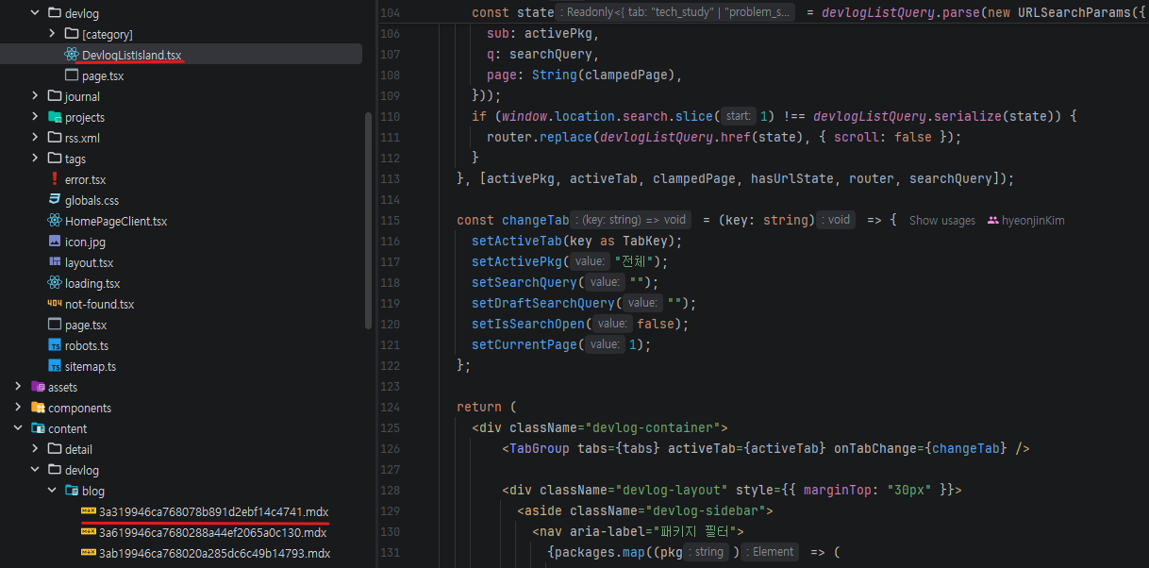Click the 404 icon of not-found.tsx
The width and height of the screenshot is (1149, 568).
[x=55, y=304]
